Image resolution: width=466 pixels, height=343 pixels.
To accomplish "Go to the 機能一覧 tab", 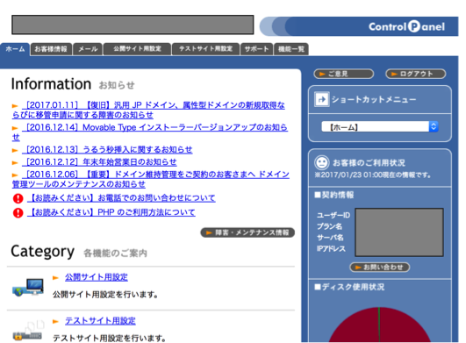I will point(291,49).
